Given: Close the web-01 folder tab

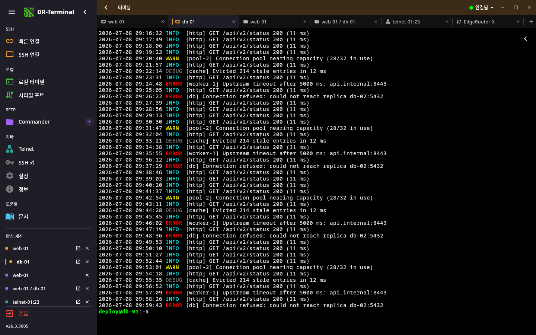Looking at the screenshot, I should [305, 22].
